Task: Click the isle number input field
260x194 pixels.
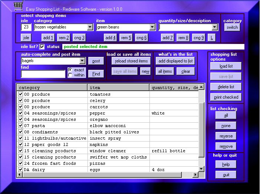Action: click(x=26, y=27)
